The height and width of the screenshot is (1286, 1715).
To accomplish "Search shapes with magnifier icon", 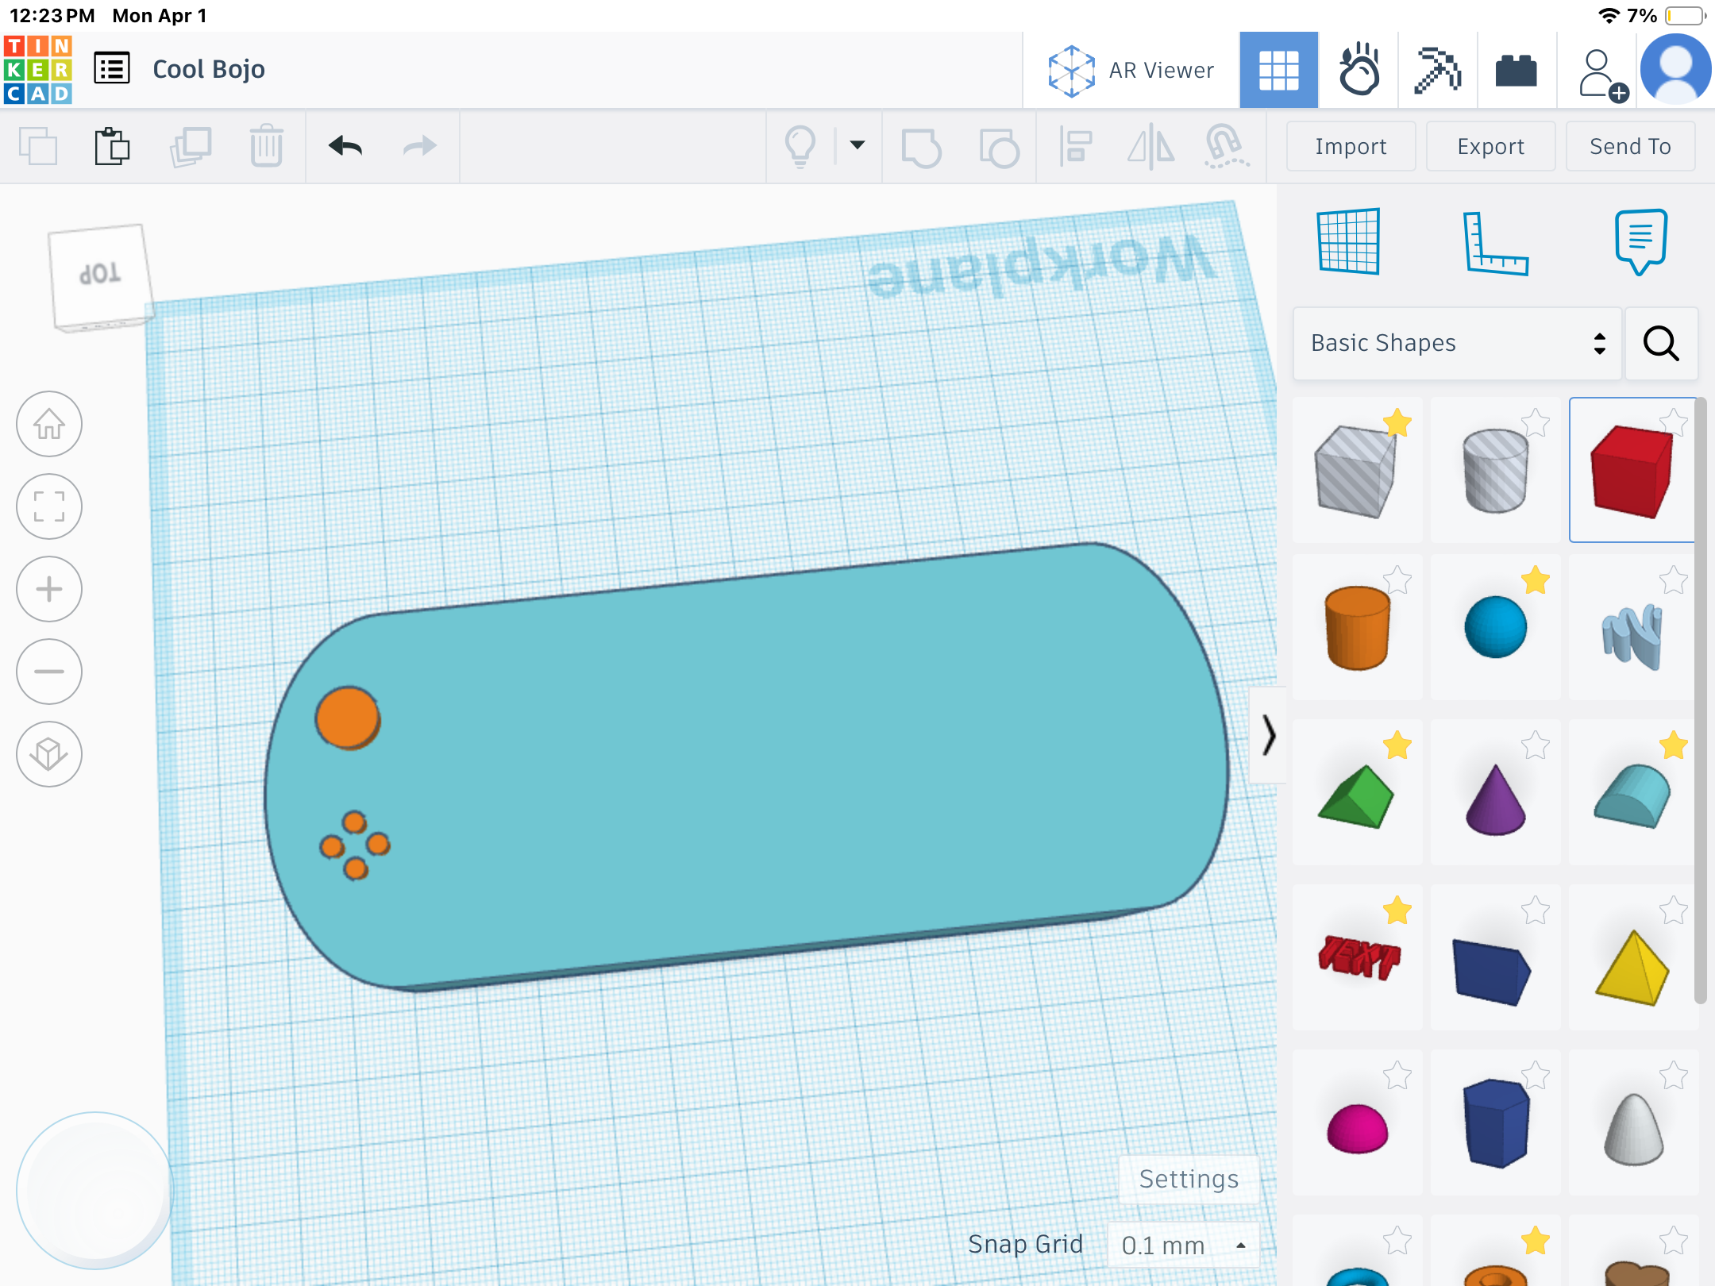I will [1661, 343].
